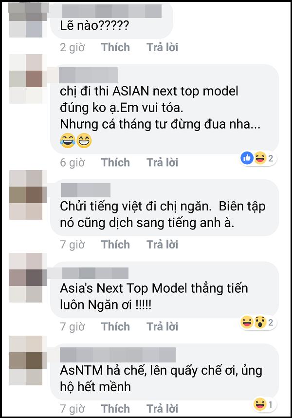
Task: Open reaction count on 'thẳng tiến luôn' comment
Action: 271,323
